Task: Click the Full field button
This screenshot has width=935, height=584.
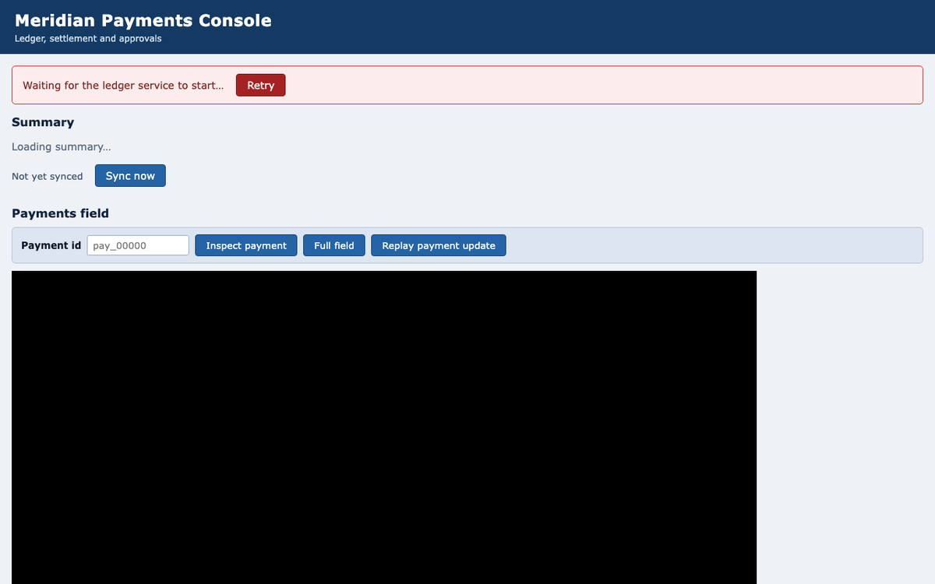Action: (x=333, y=245)
